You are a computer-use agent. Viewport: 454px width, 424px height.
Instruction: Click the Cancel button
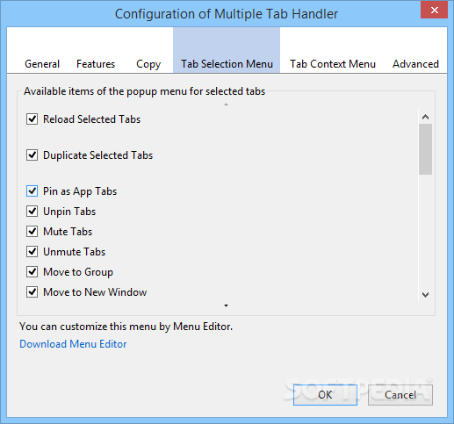[x=400, y=395]
